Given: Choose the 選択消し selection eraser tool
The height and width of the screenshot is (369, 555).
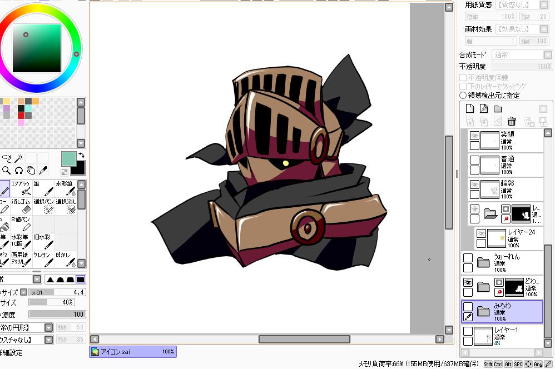Looking at the screenshot, I should (66, 206).
